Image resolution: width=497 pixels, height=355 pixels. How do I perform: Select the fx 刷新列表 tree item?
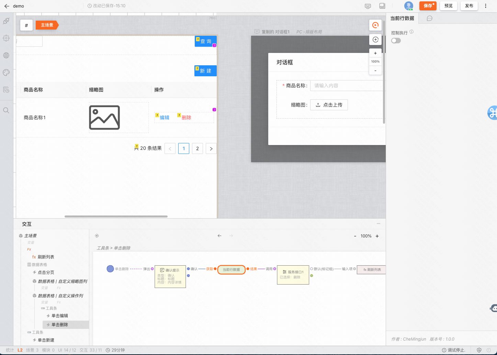click(x=43, y=257)
